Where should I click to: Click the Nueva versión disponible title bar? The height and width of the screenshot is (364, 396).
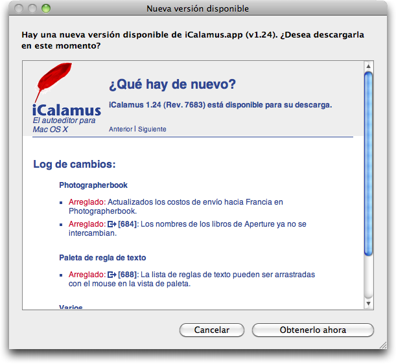[x=198, y=8]
